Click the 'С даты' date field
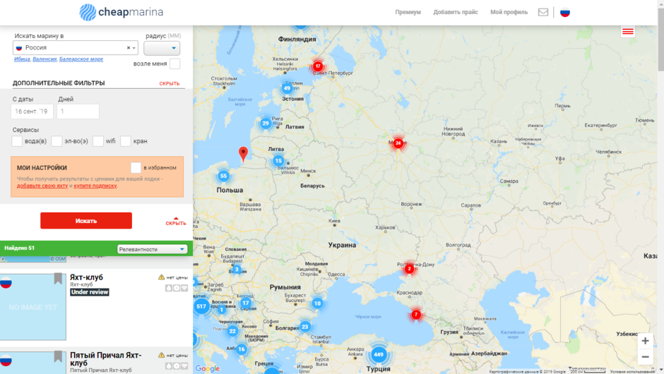This screenshot has height=374, width=664. [x=32, y=111]
